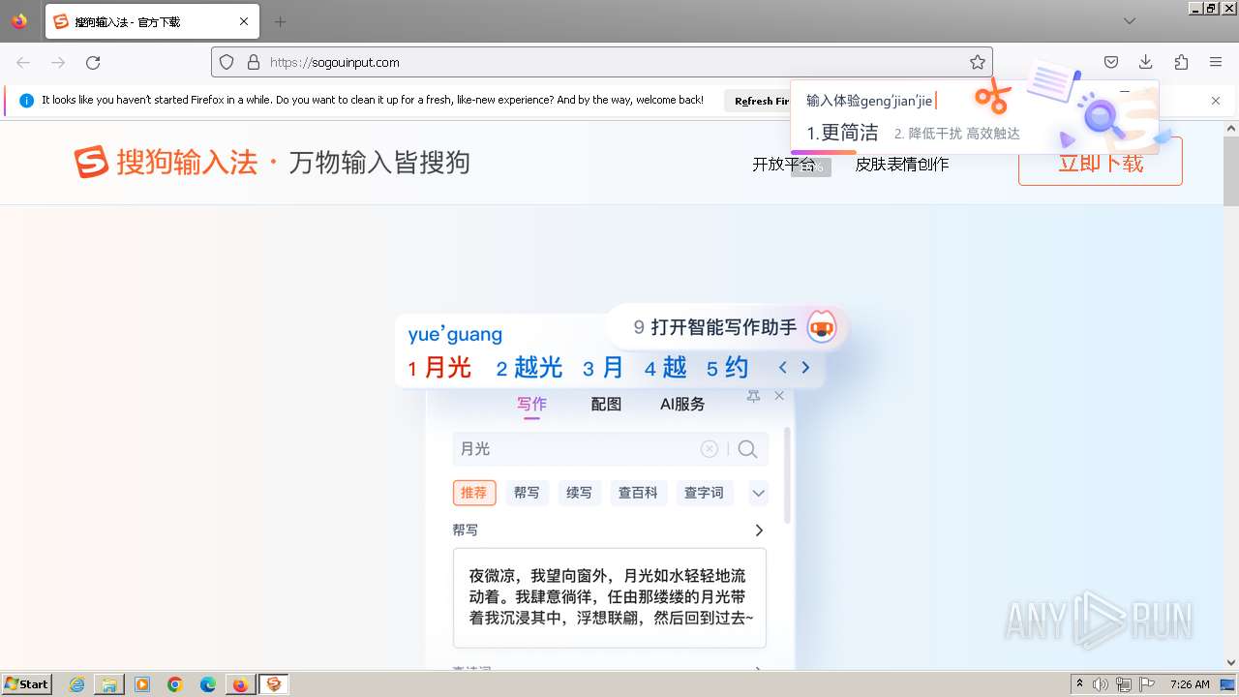Minimize the Sogou input popup
1239x697 pixels.
[1125, 91]
